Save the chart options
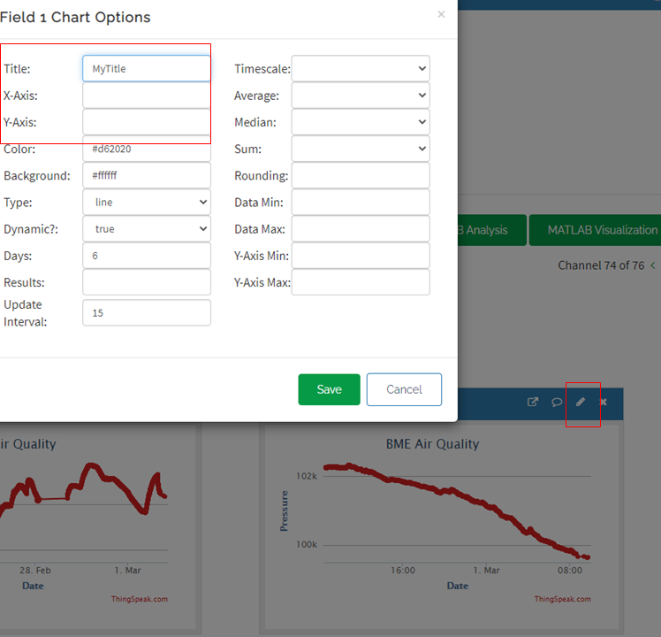Screen dimensions: 661x637 pyautogui.click(x=329, y=389)
